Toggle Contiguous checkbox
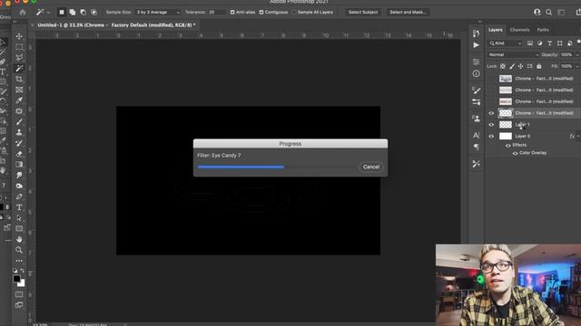 pos(261,12)
